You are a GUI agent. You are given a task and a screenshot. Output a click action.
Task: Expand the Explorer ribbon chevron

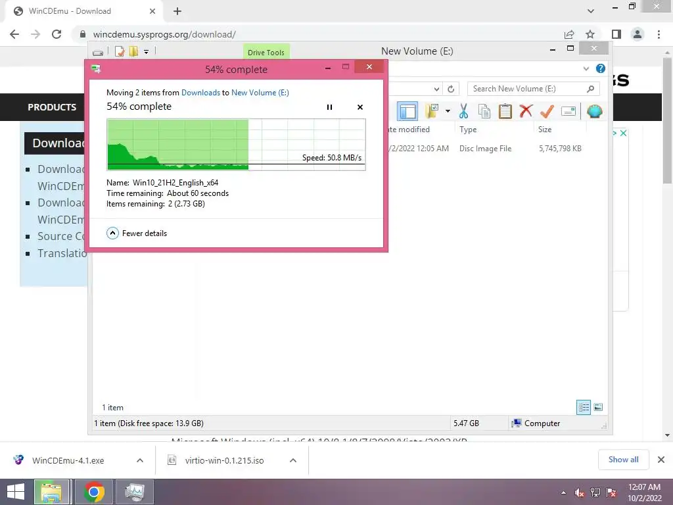tap(586, 68)
